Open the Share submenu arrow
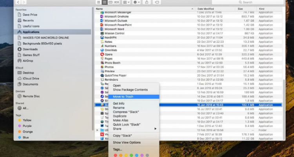The height and width of the screenshot is (157, 294). [155, 129]
